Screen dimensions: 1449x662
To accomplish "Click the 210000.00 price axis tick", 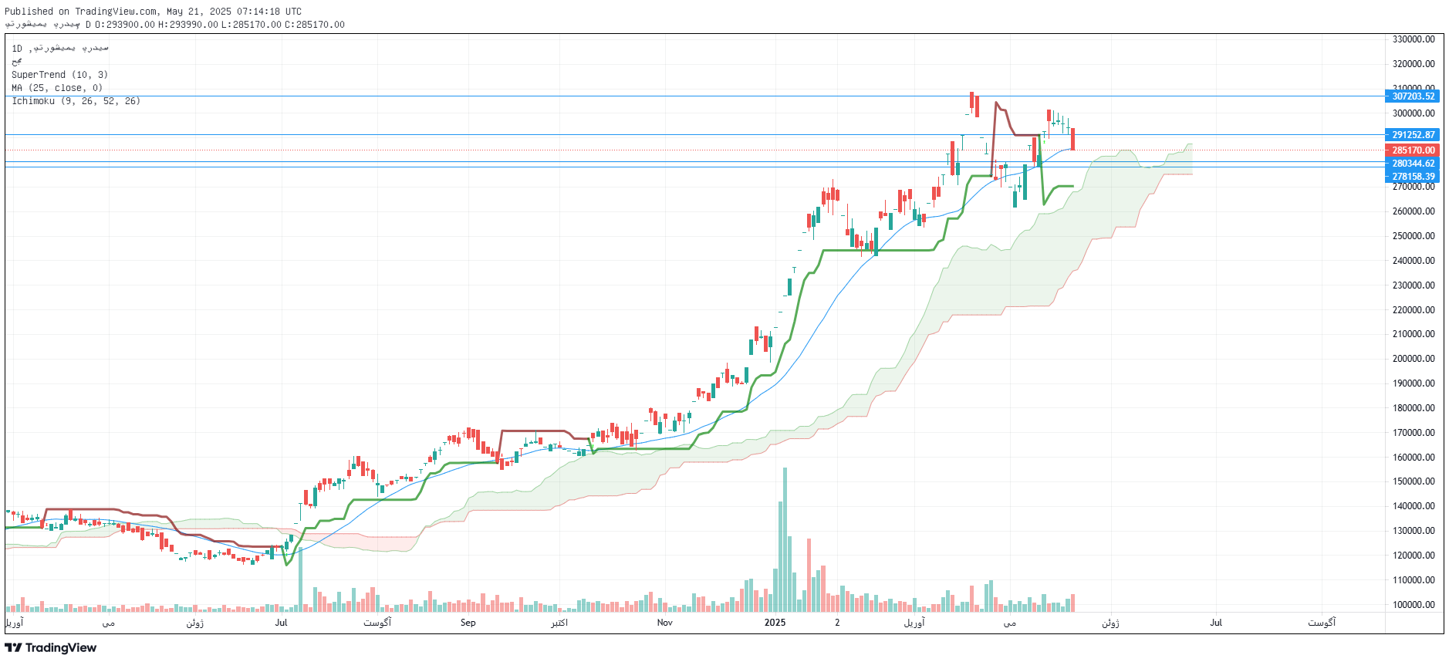I will [1414, 334].
